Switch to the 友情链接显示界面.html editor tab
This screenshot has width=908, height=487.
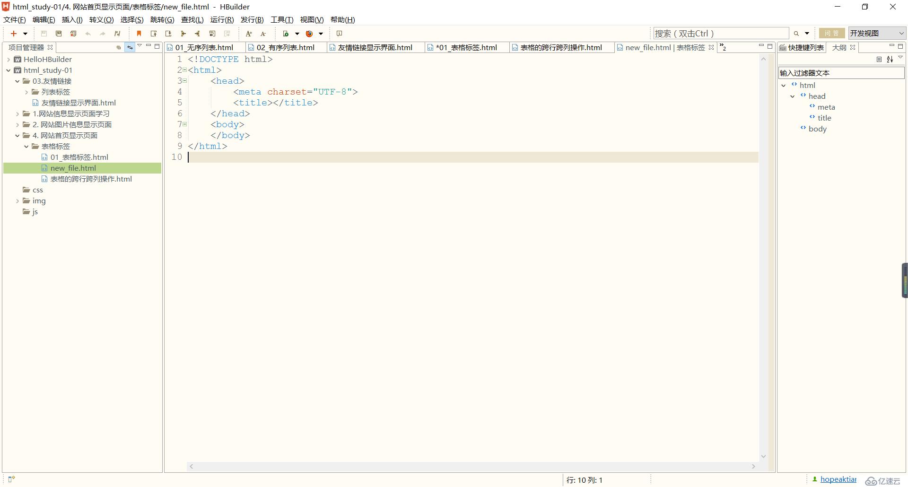(x=375, y=47)
